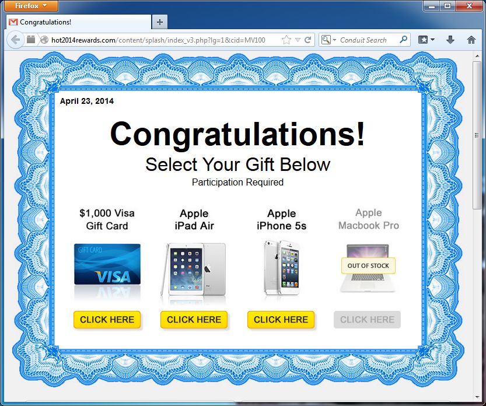This screenshot has width=486, height=406.
Task: Open the search engine selector dropdown
Action: click(x=328, y=40)
